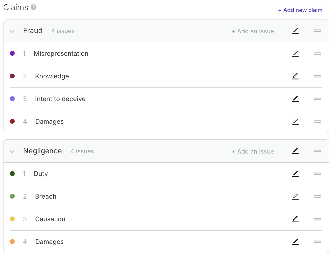Click the orange color dot for Damages
The height and width of the screenshot is (257, 333).
click(12, 241)
